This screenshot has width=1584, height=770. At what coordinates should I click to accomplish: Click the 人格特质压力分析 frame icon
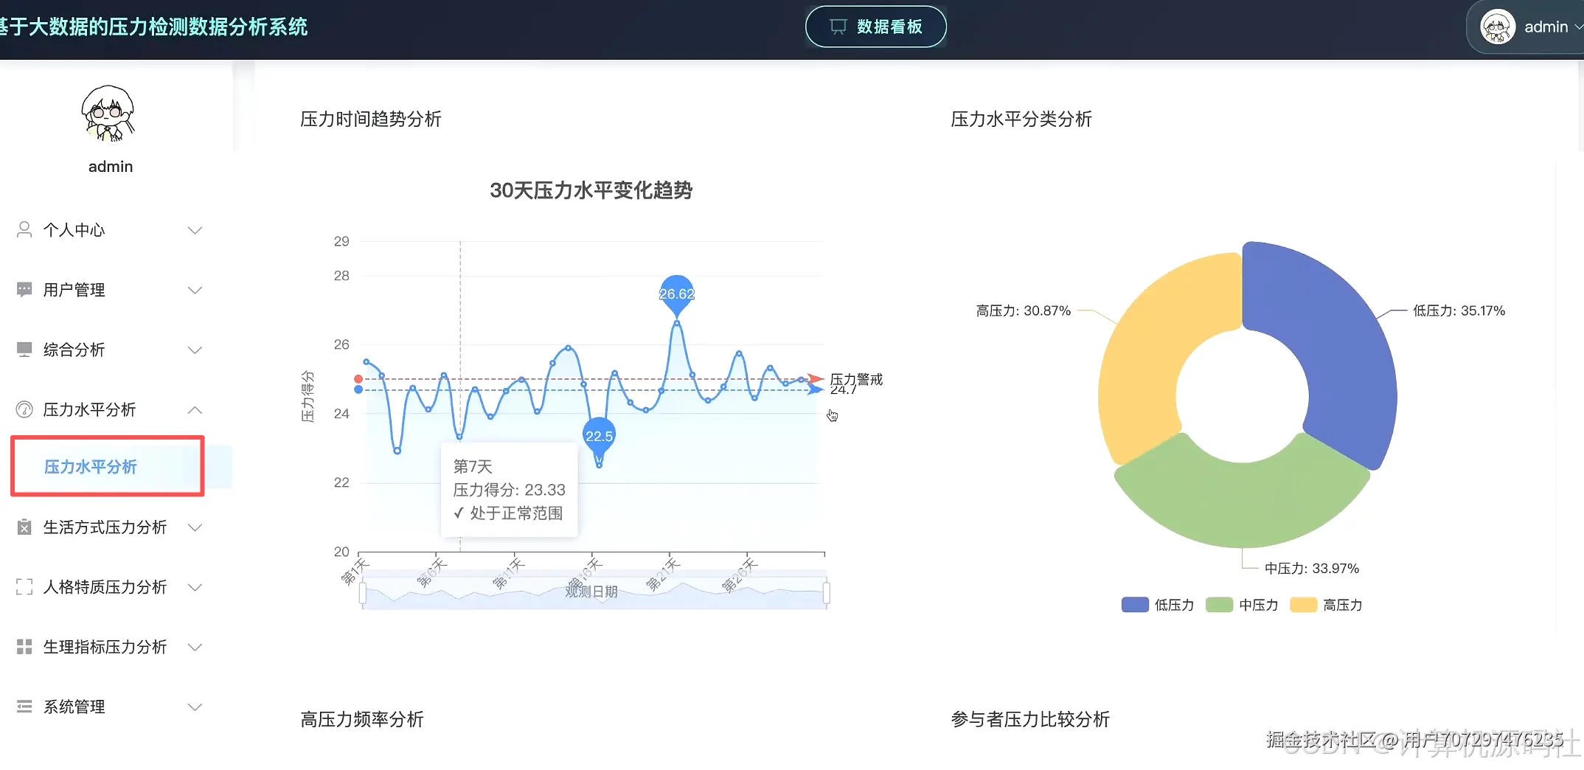23,586
